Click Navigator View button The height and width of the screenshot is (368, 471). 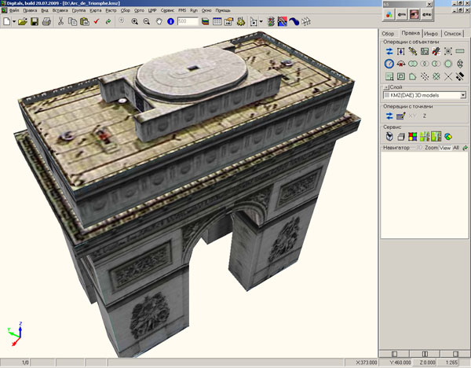pos(445,148)
